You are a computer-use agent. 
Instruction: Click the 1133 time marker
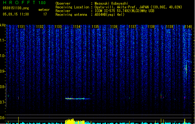pyautogui.click(x=58, y=27)
